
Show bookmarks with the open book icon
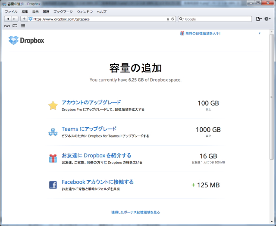(15, 26)
